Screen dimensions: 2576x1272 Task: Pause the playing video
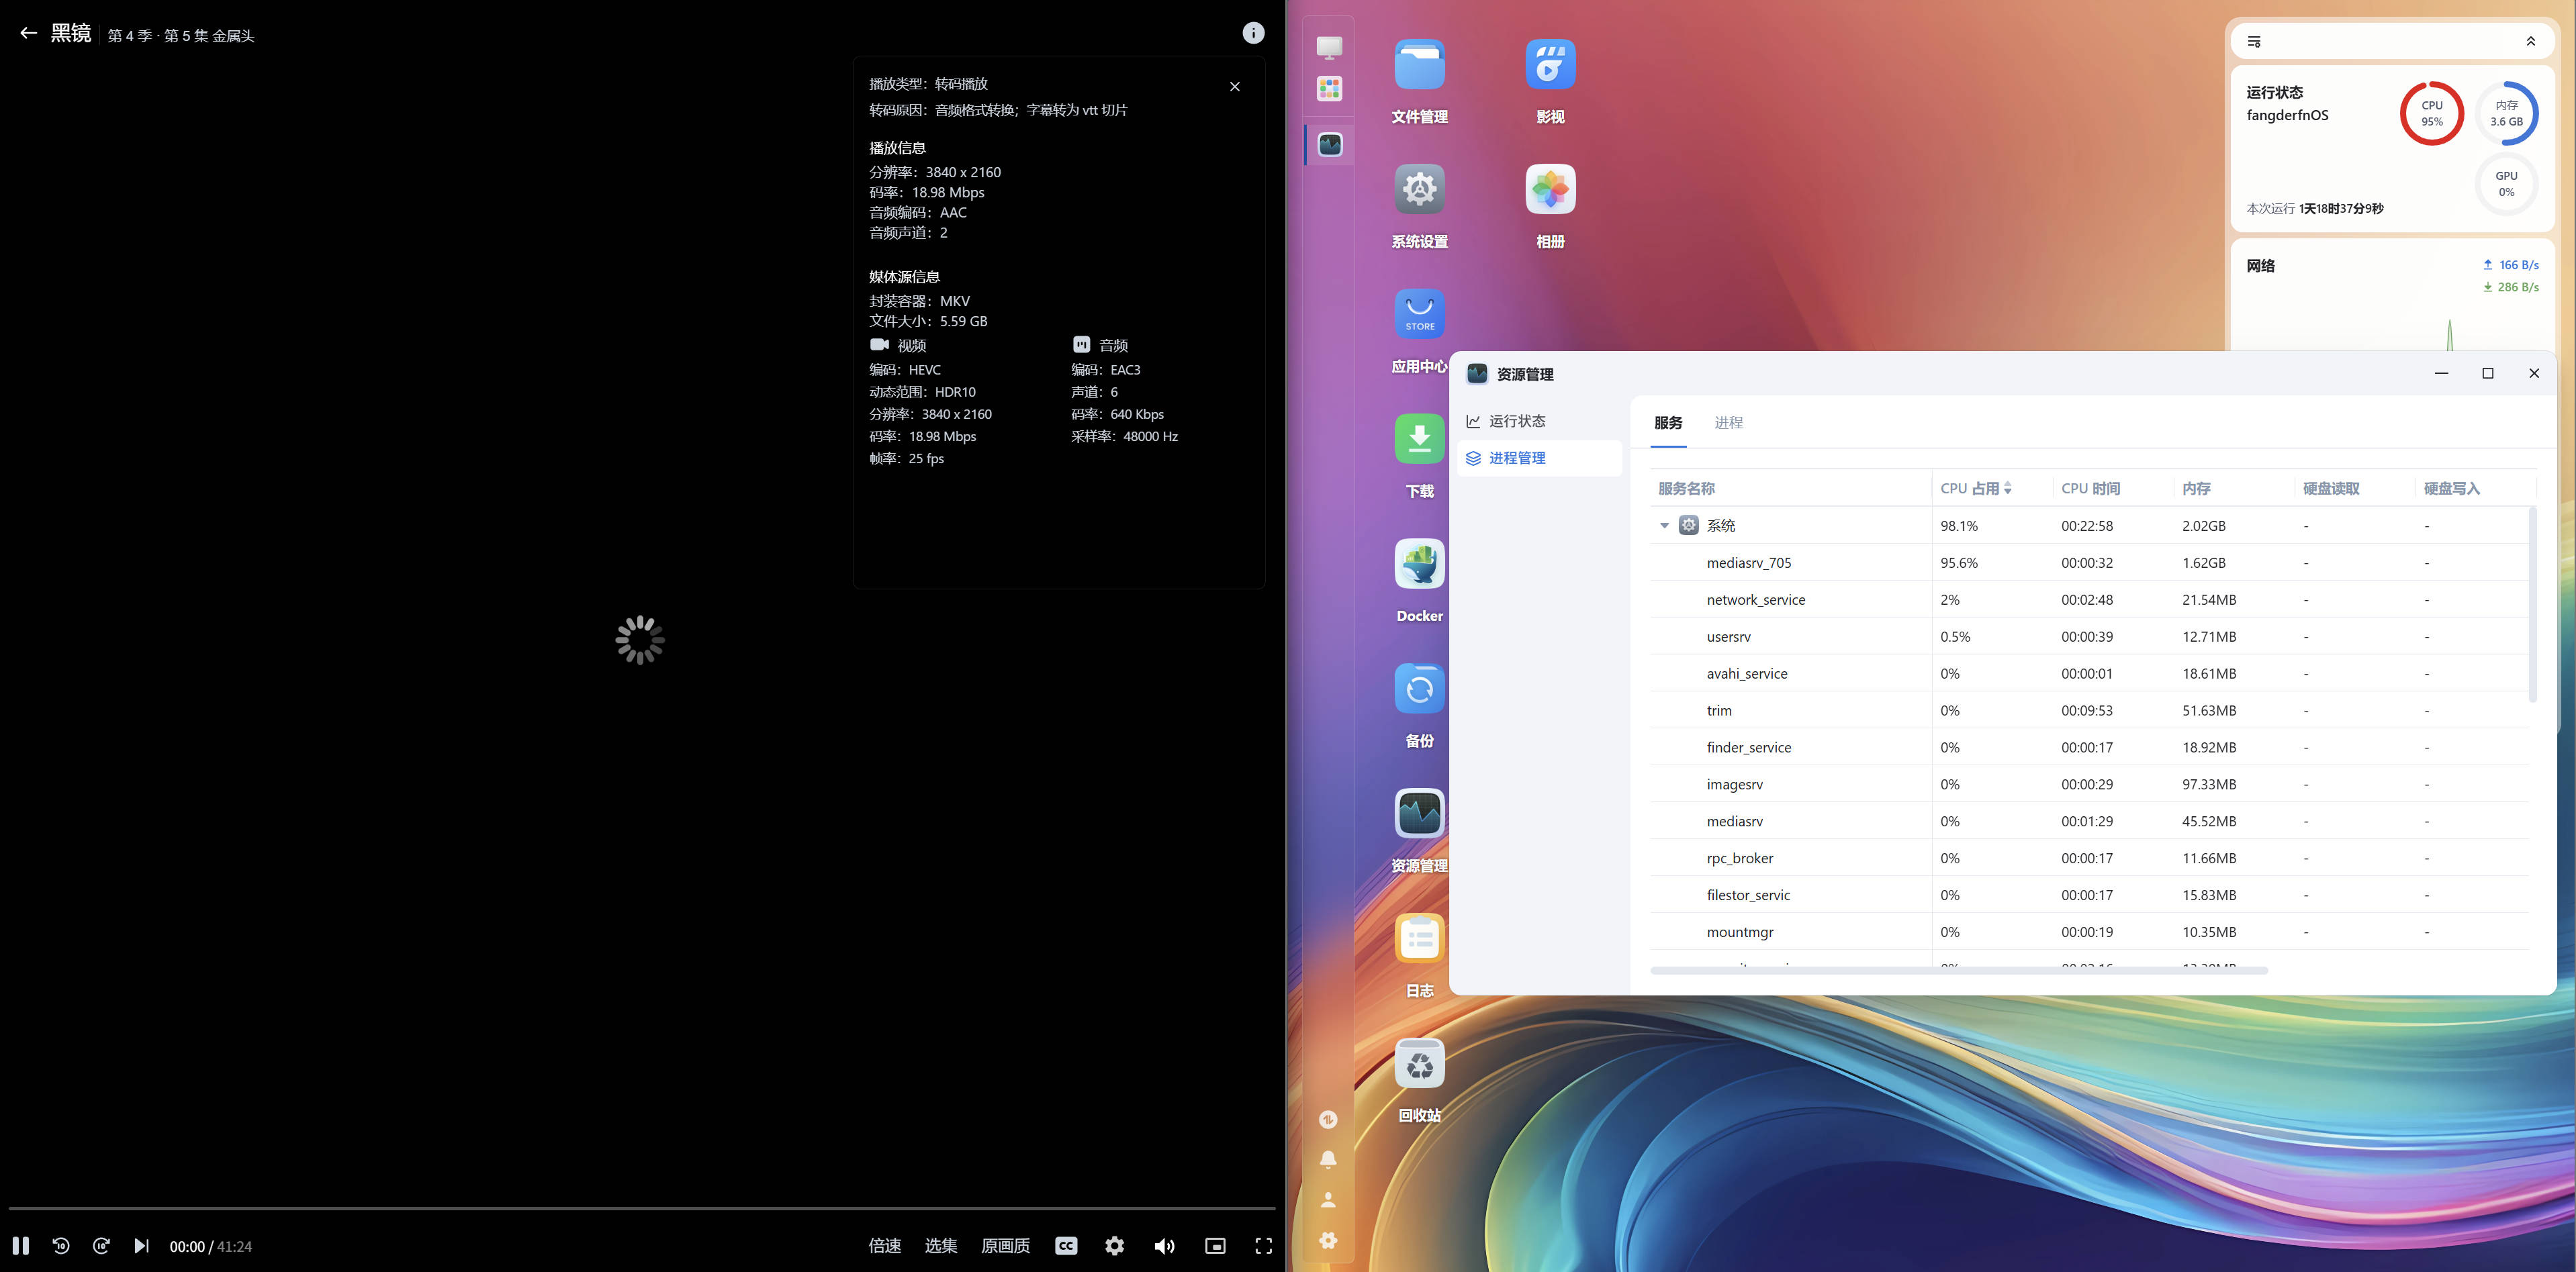21,1245
